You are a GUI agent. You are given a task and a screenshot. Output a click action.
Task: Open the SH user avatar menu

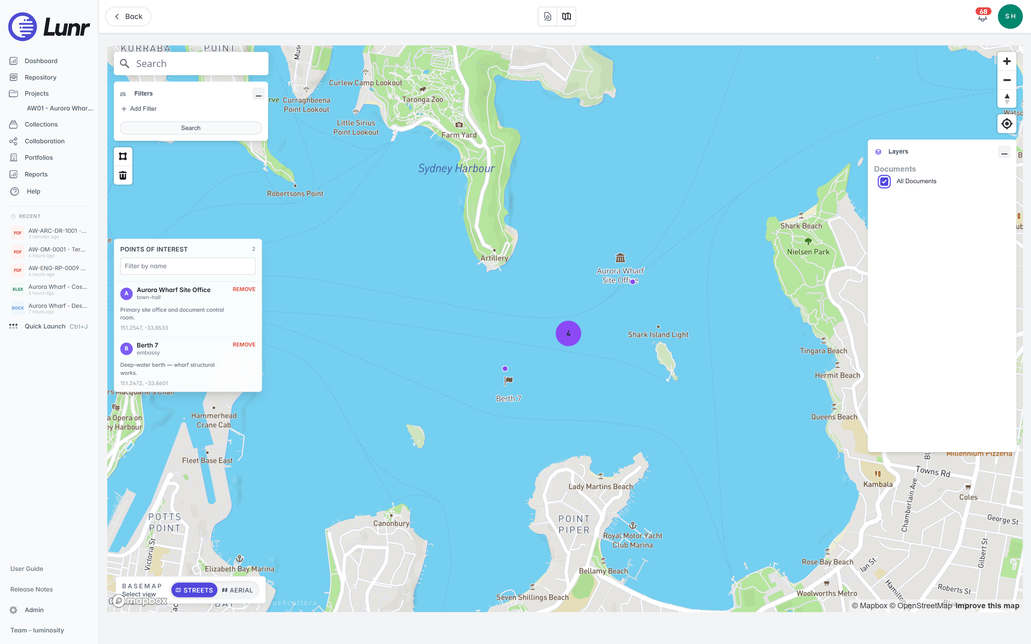pyautogui.click(x=1010, y=17)
